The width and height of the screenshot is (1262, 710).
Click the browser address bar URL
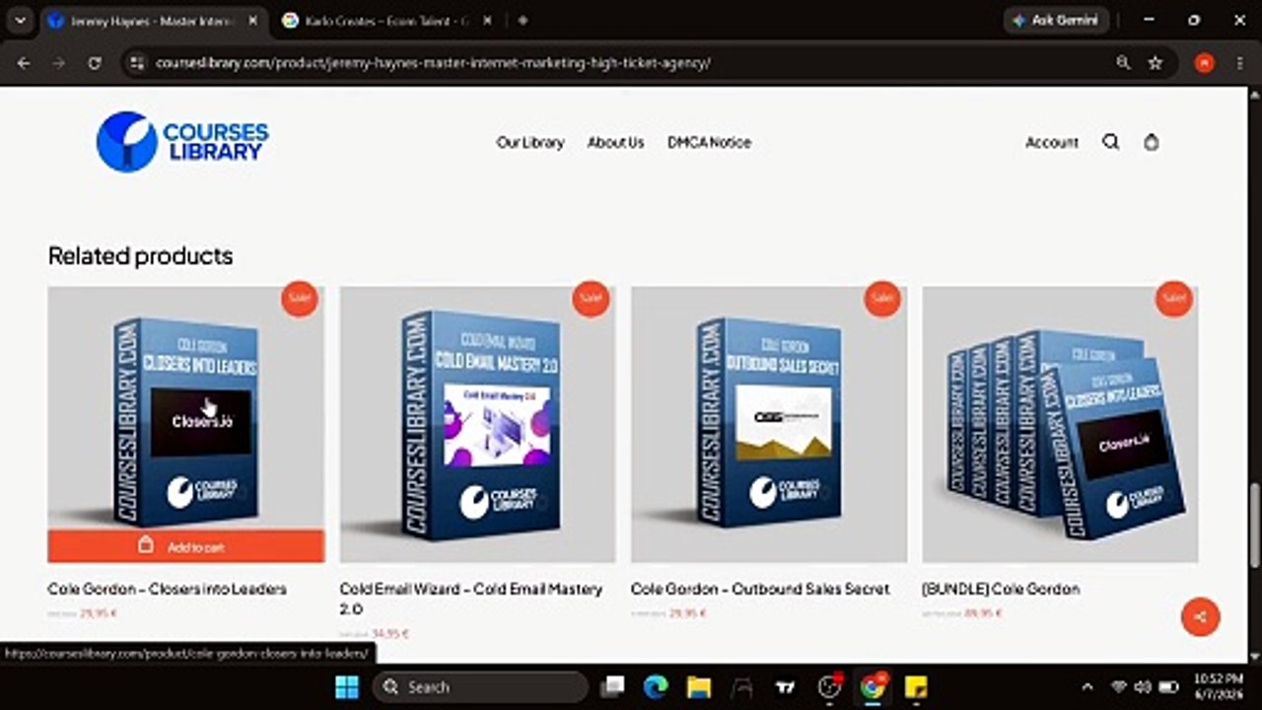[433, 62]
